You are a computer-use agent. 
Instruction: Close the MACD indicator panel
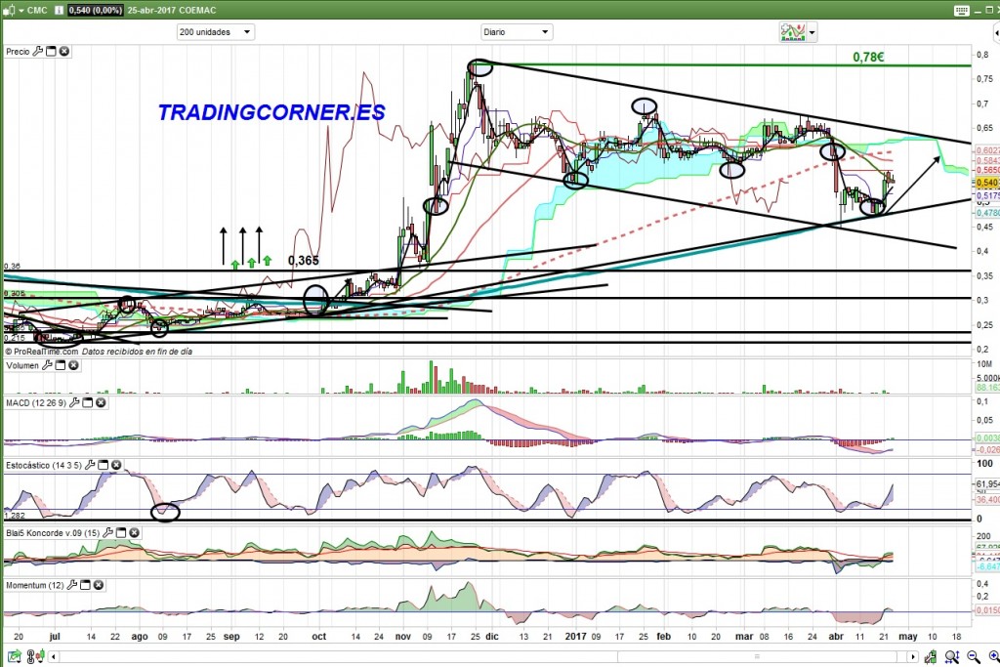pos(101,402)
